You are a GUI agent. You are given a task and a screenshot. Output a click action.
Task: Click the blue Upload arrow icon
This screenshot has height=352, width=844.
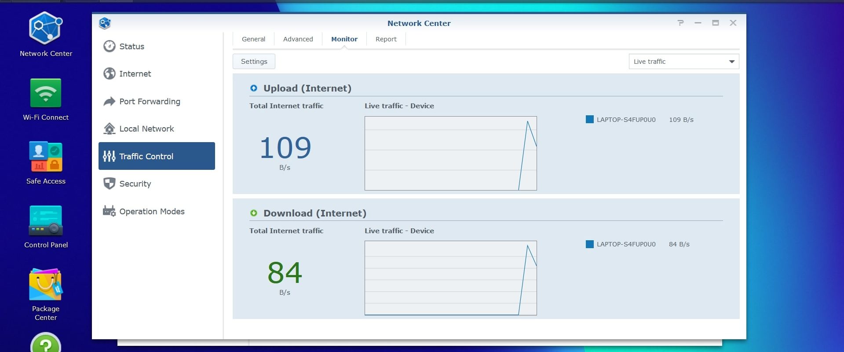point(254,88)
